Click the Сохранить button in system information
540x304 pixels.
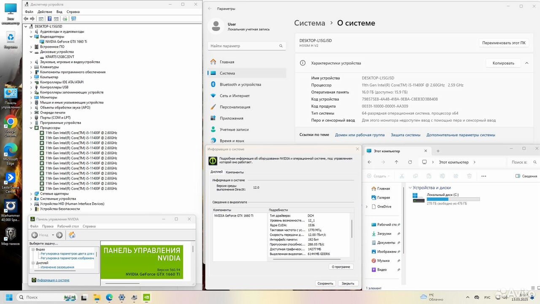pyautogui.click(x=325, y=284)
